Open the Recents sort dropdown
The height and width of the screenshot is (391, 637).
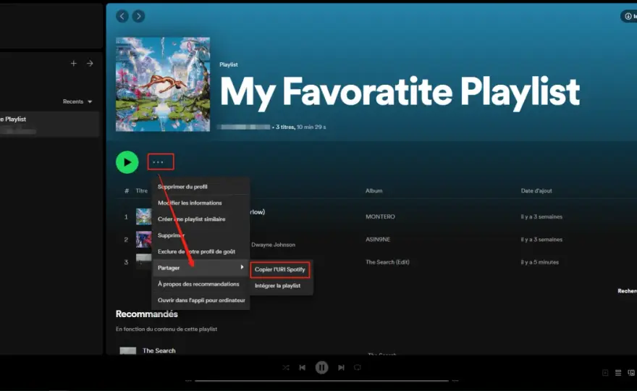tap(77, 101)
